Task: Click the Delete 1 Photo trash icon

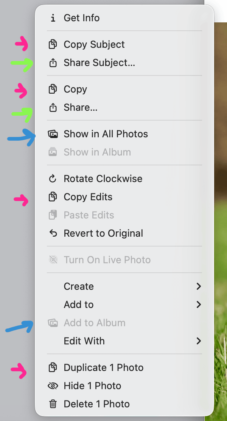Action: pos(53,404)
